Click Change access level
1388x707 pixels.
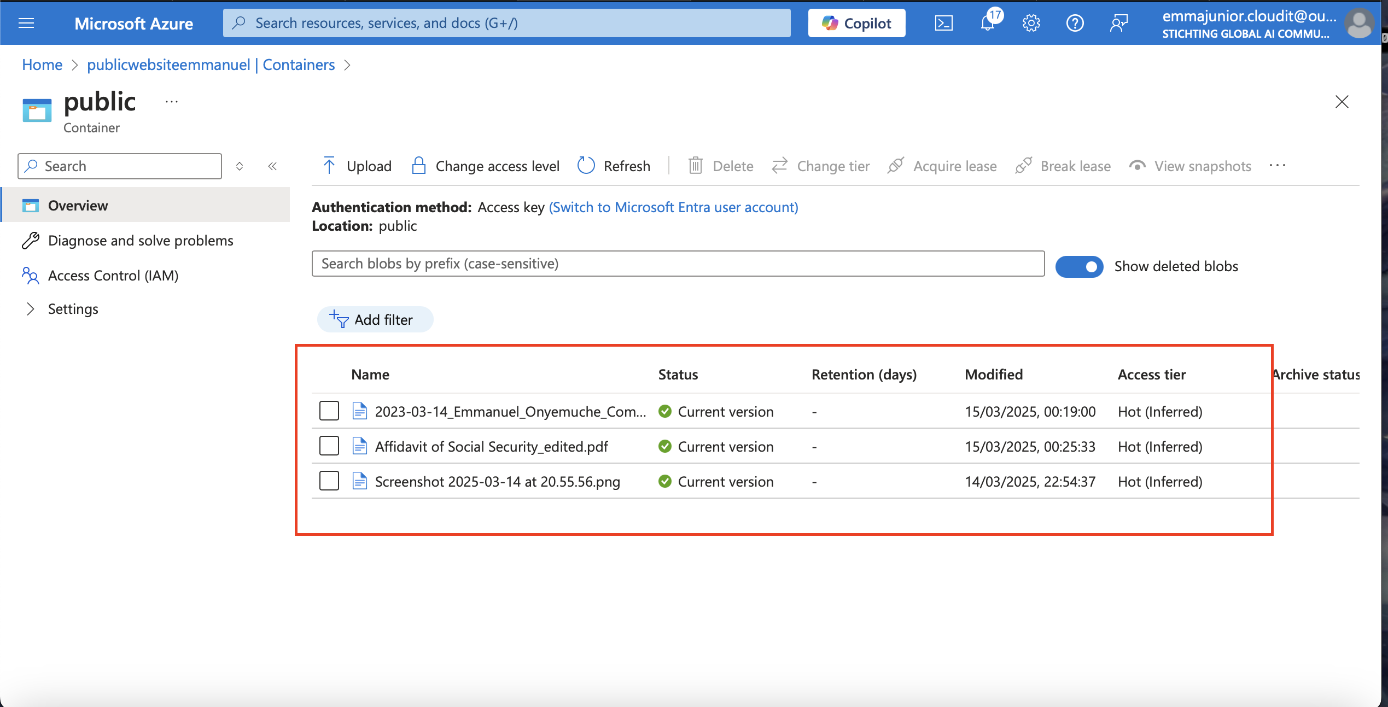[485, 166]
